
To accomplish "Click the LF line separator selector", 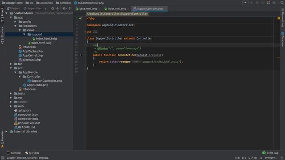I will click(244, 158).
